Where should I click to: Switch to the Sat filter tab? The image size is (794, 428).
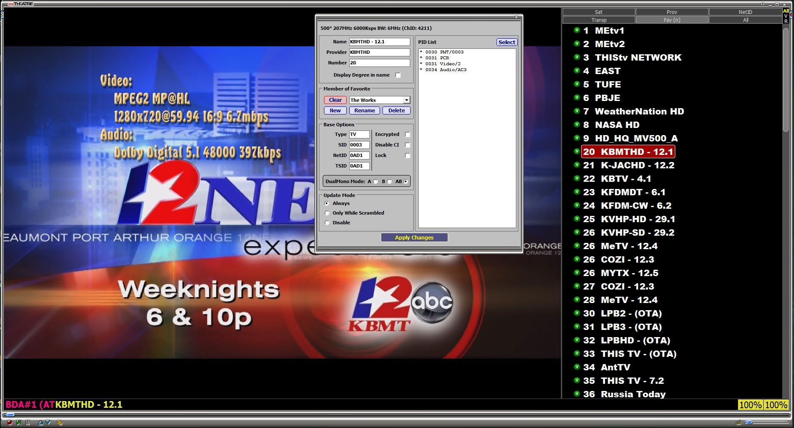pyautogui.click(x=598, y=12)
